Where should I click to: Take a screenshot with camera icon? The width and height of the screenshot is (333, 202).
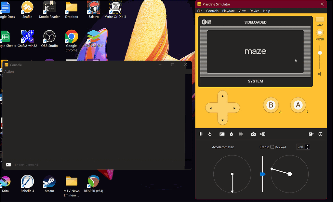tap(253, 134)
